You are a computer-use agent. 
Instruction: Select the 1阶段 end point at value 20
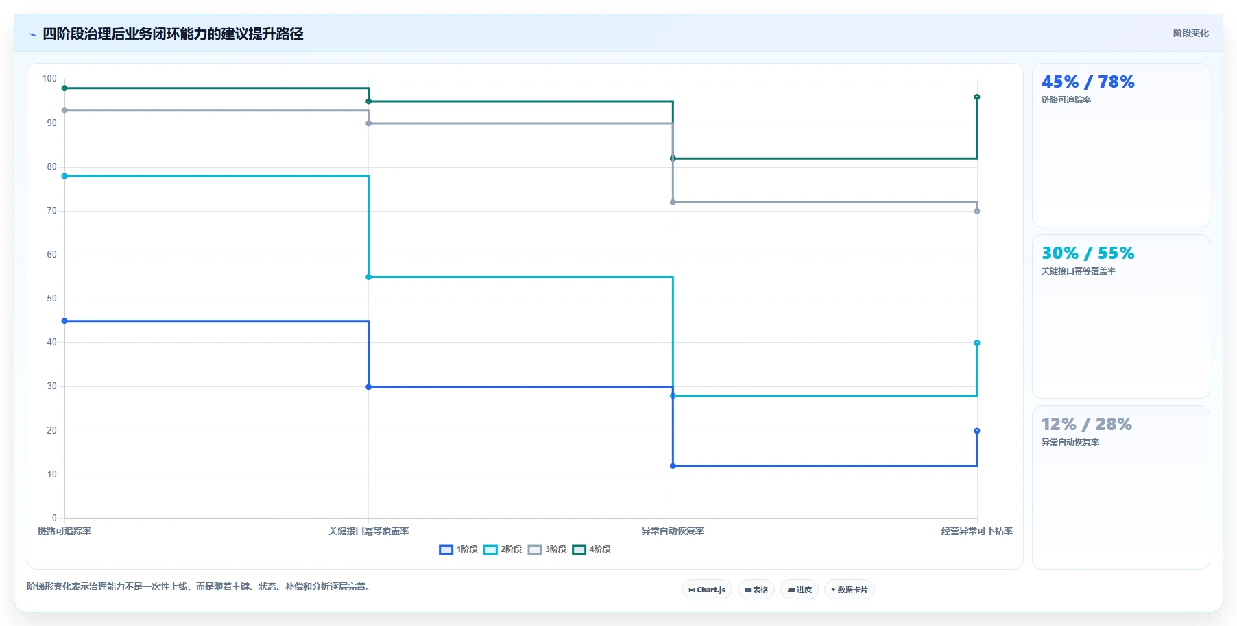point(977,431)
